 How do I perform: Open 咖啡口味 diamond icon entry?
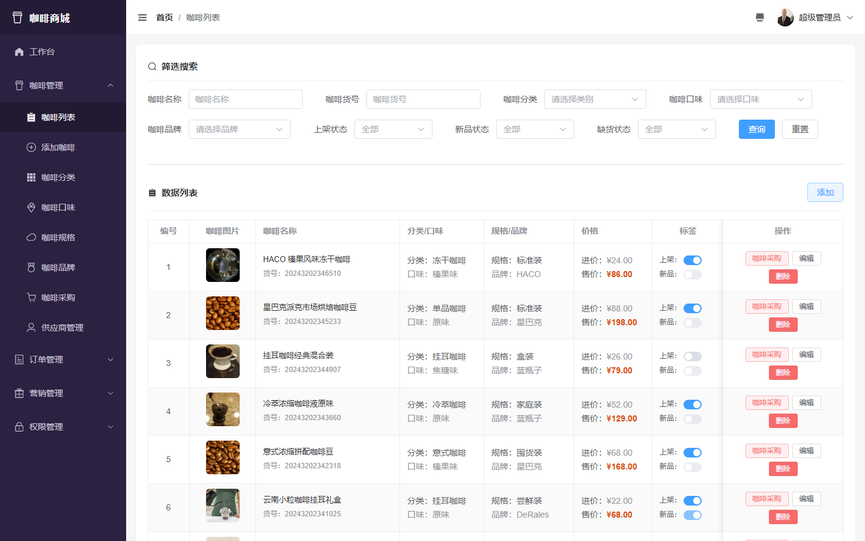click(x=31, y=207)
